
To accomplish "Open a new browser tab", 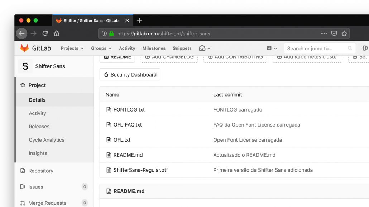I will (x=139, y=20).
